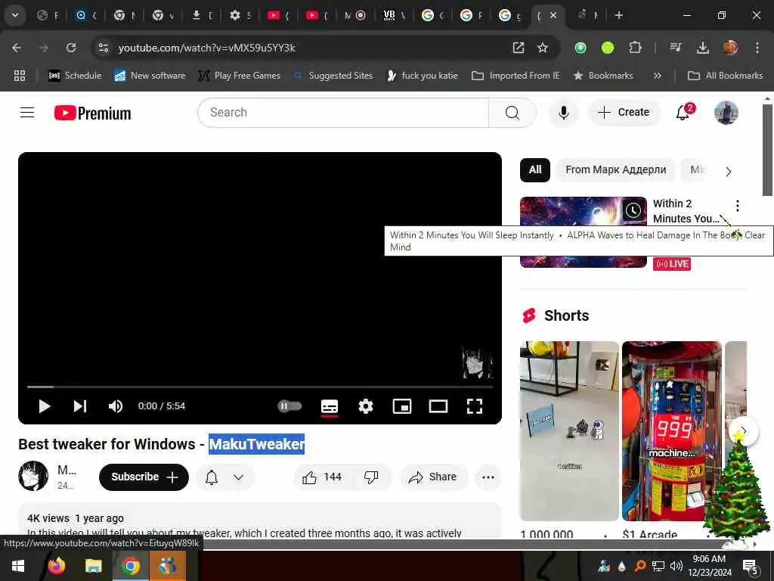Screen dimensions: 774x581
Task: Open the taskbar volume control
Action: point(676,566)
